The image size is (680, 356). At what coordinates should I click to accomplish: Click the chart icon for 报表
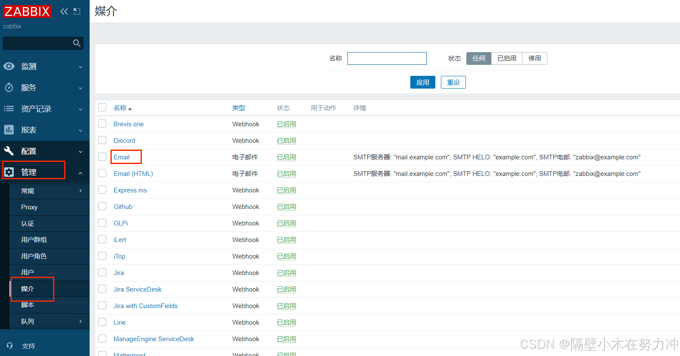(9, 130)
